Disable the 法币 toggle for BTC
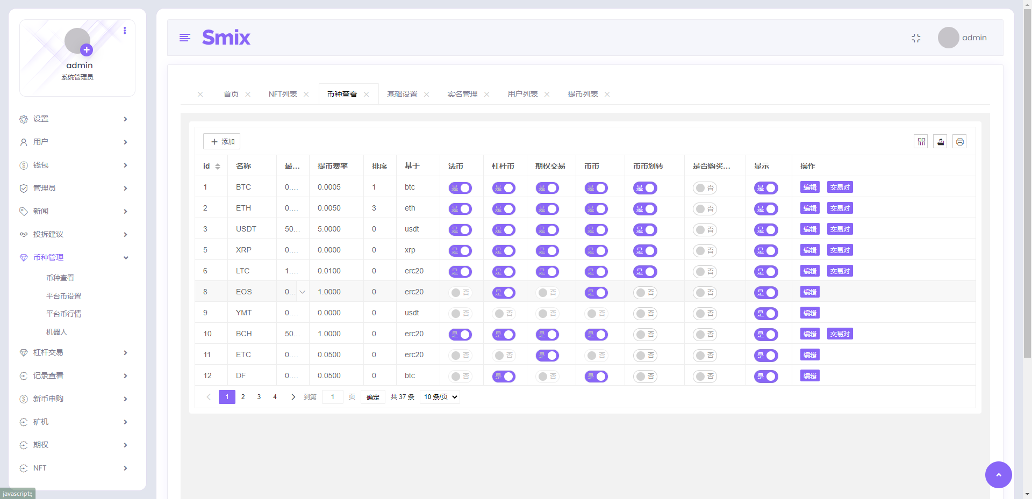 pyautogui.click(x=460, y=188)
